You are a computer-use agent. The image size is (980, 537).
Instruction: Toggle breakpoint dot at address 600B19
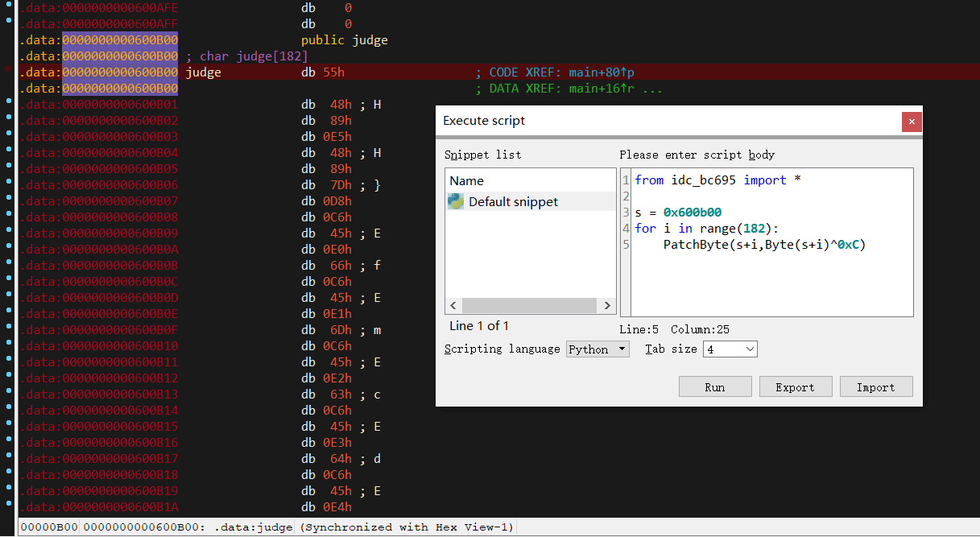point(8,489)
